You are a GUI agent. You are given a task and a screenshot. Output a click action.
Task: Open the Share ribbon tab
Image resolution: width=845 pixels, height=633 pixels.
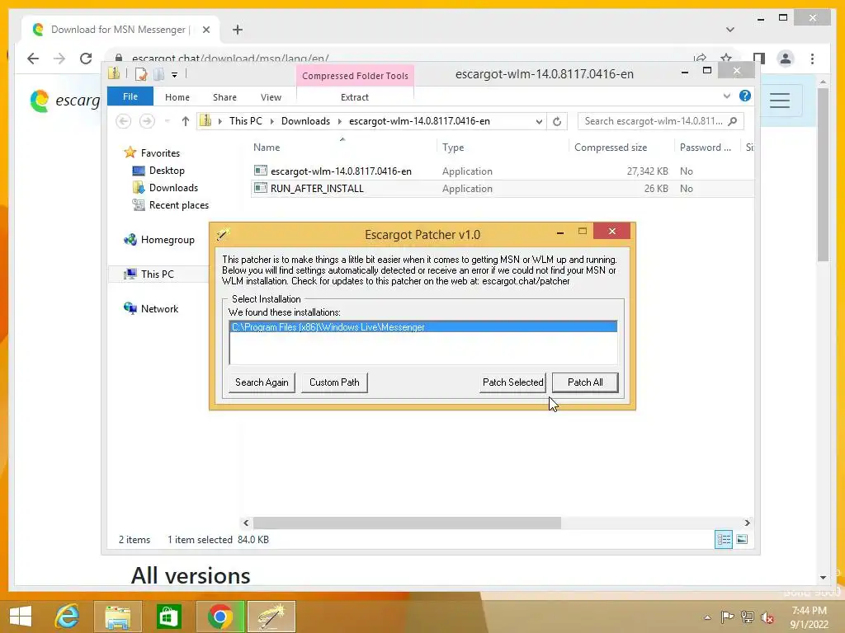224,97
